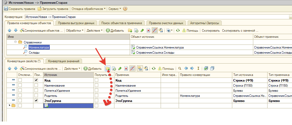Click Номенклатура conversion rule cell of Родитель
Image resolution: width=292 pixels, height=125 pixels.
pos(205,96)
